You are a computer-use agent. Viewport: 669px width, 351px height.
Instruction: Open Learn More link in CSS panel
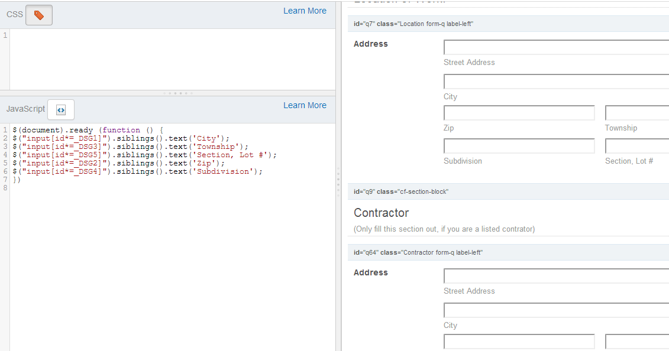click(305, 11)
